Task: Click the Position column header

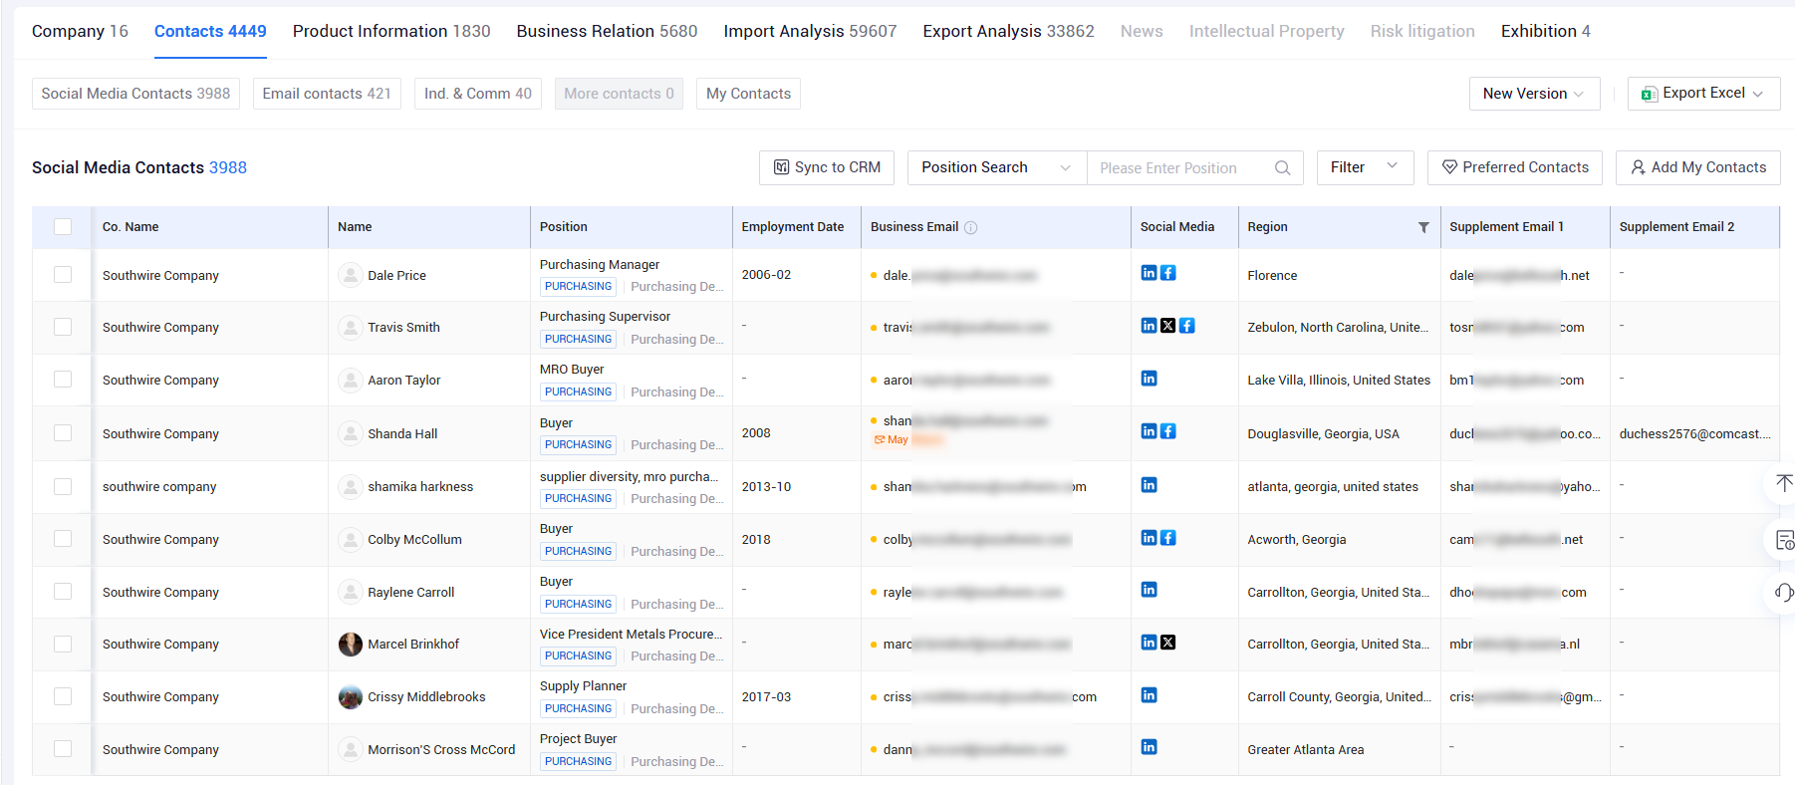Action: [x=564, y=227]
